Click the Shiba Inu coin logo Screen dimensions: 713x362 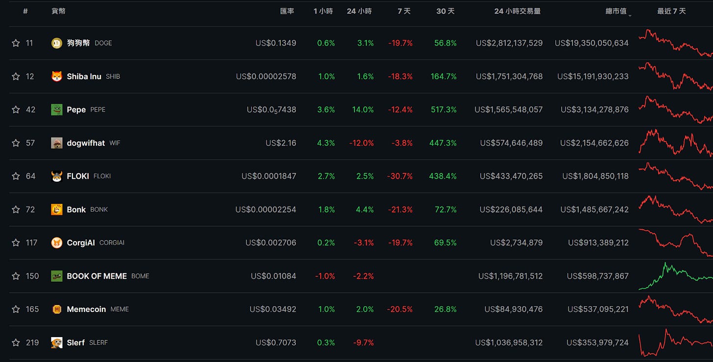[57, 76]
